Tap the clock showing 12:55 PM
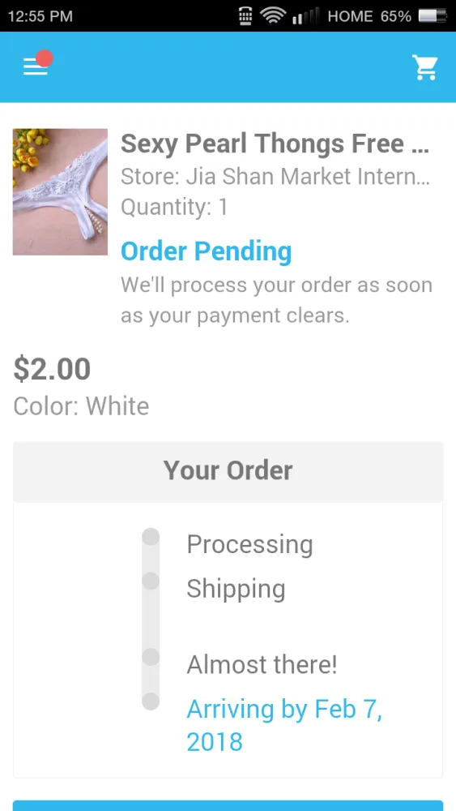The height and width of the screenshot is (811, 456). tap(40, 16)
